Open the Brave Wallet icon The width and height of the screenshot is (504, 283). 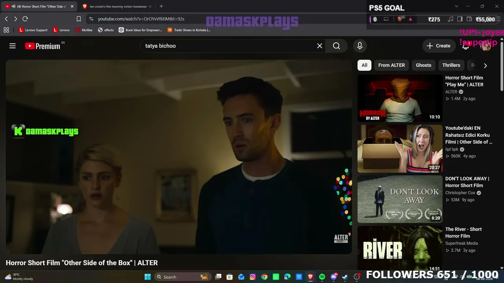[469, 19]
